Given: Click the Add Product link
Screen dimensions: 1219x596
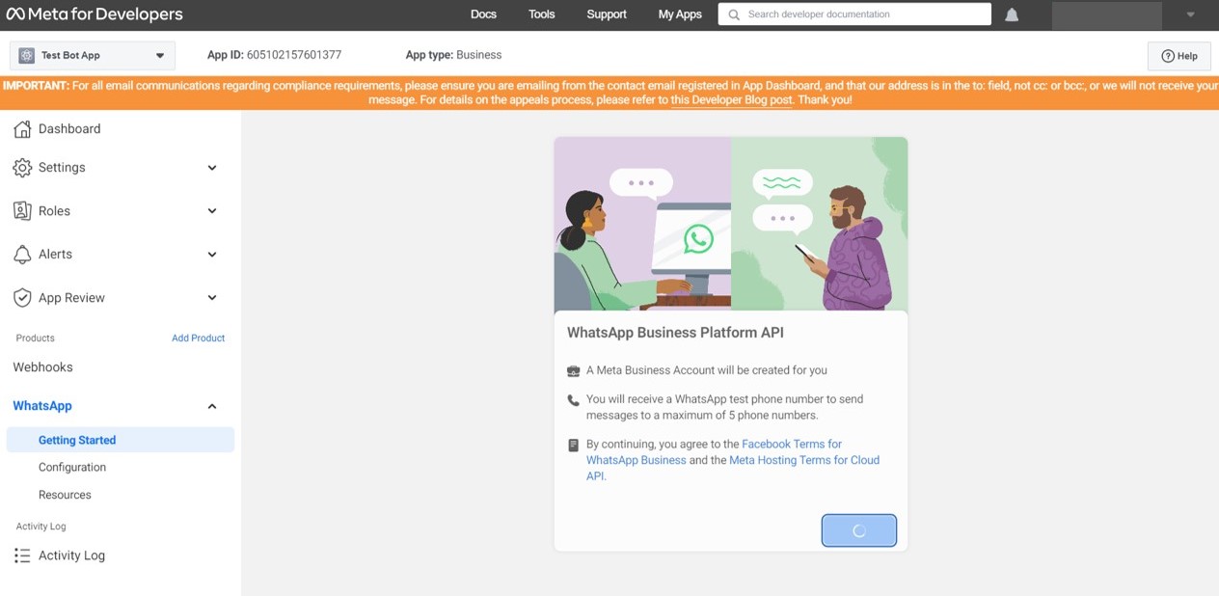Looking at the screenshot, I should (x=198, y=339).
